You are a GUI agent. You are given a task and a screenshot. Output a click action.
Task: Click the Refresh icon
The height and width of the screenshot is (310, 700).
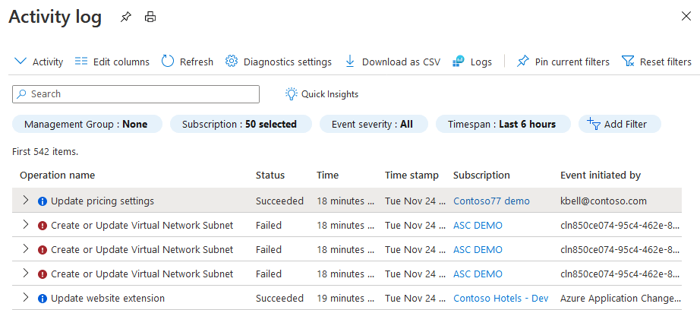[x=169, y=62]
